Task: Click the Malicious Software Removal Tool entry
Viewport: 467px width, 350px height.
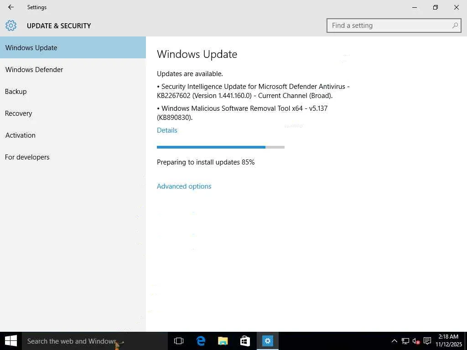Action: click(242, 113)
